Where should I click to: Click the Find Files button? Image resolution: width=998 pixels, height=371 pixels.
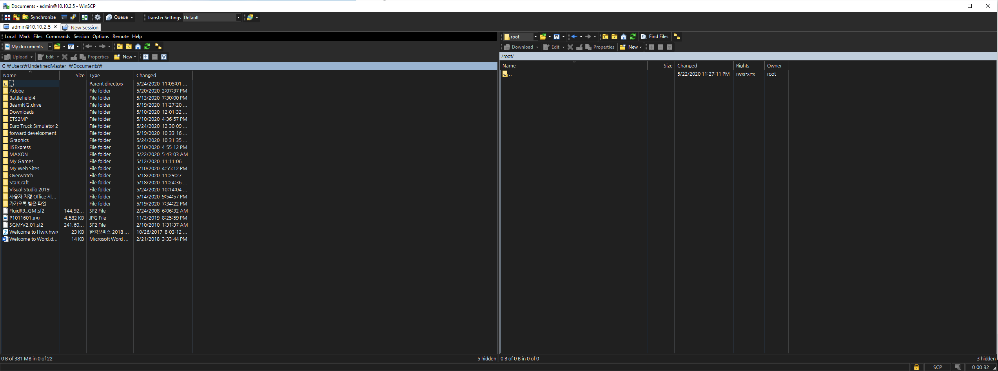point(655,36)
